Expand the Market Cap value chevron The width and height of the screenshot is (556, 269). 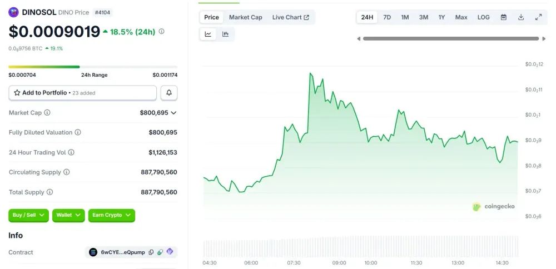tap(173, 113)
